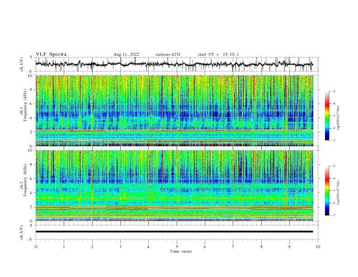Click the "10" kHz tick of ch.2 spectrogram
The image size is (358, 277).
[31, 150]
